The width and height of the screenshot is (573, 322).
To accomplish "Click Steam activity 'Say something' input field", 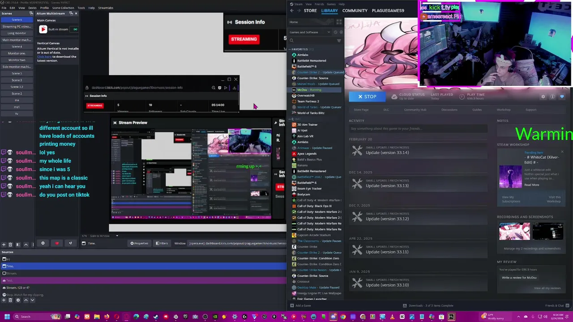I will click(x=418, y=129).
